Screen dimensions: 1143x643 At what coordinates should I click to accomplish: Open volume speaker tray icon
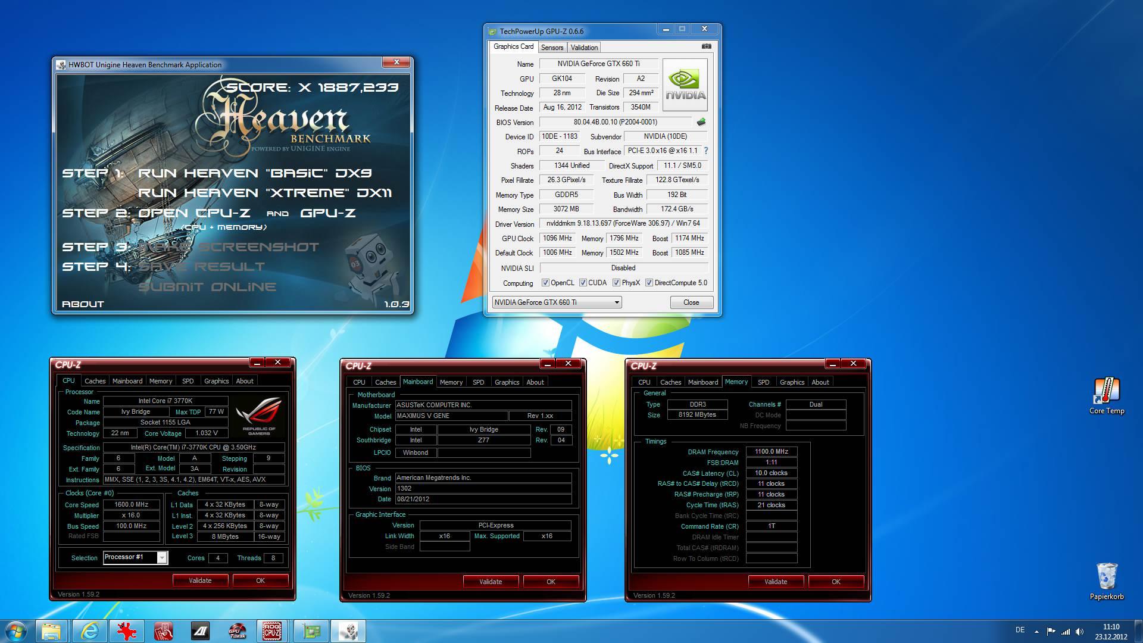point(1080,631)
